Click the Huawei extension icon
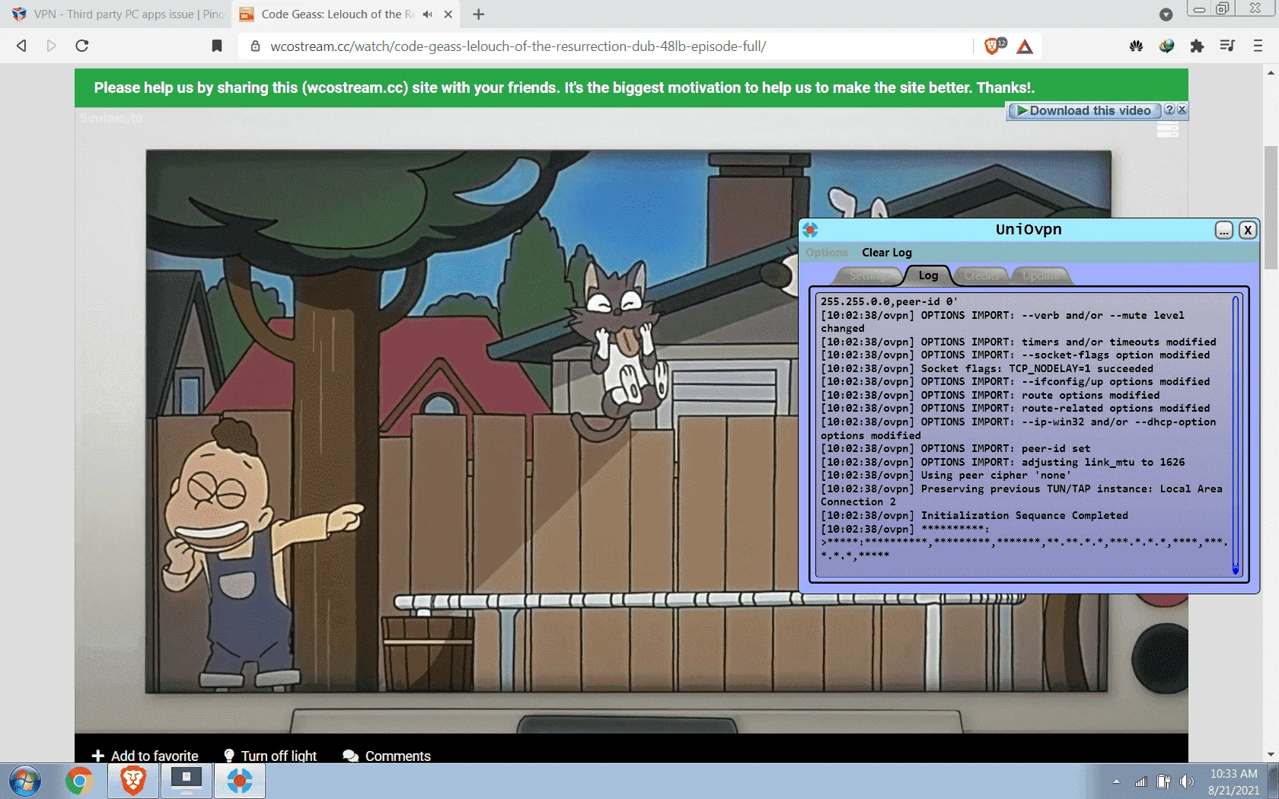Screen dimensions: 1279x799 (x=1136, y=46)
